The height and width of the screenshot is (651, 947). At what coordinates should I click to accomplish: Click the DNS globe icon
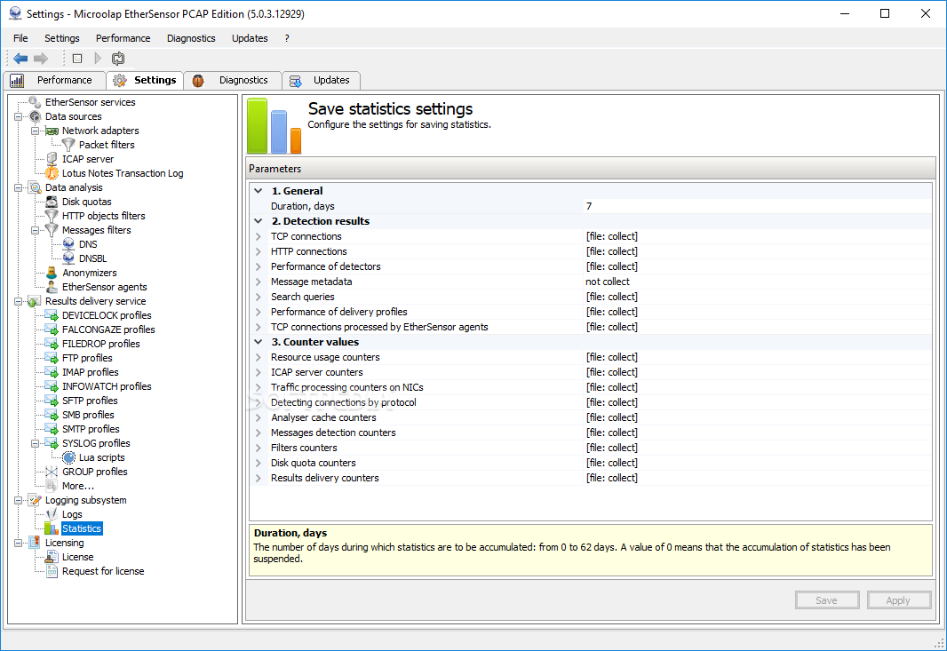[x=69, y=244]
